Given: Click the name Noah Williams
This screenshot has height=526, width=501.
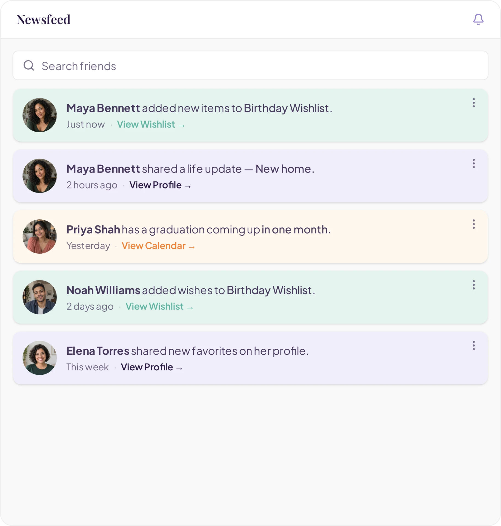Looking at the screenshot, I should [103, 290].
